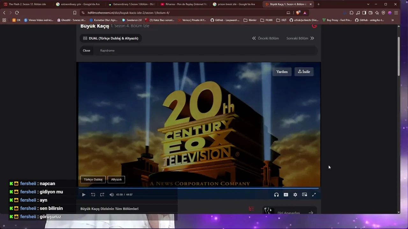This screenshot has width=408, height=229.
Task: Go to Önceki Bölüm
Action: pos(266,38)
